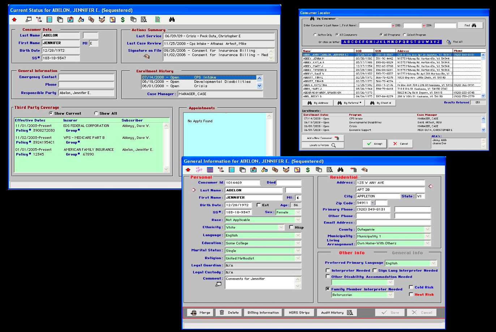496x332 pixels.
Task: Click letter M in the alphabet bar
Action: [x=389, y=42]
